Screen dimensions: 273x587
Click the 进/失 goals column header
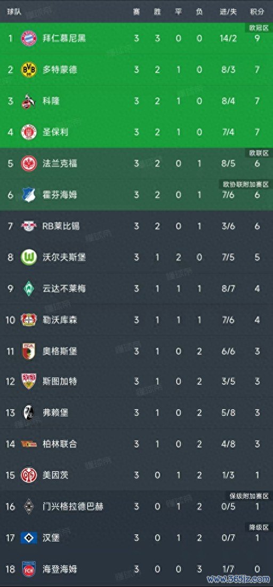coord(228,12)
